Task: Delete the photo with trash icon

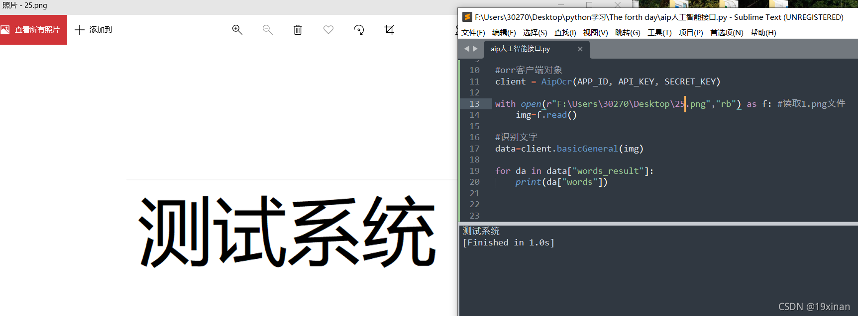Action: (298, 30)
